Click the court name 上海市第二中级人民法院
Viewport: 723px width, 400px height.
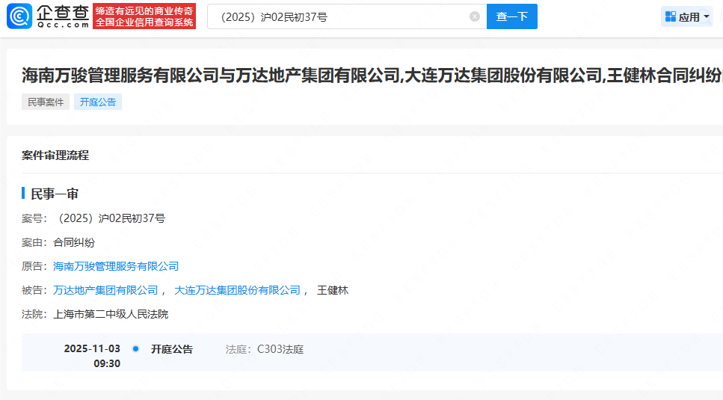[x=111, y=314]
